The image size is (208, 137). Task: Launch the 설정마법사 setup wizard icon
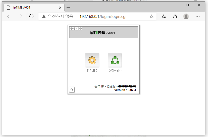(x=115, y=60)
